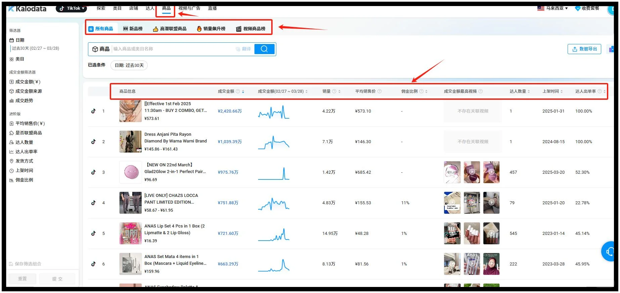
Task: Sort by 成交金额(02/27 ~ 03/28) column
Action: [306, 91]
